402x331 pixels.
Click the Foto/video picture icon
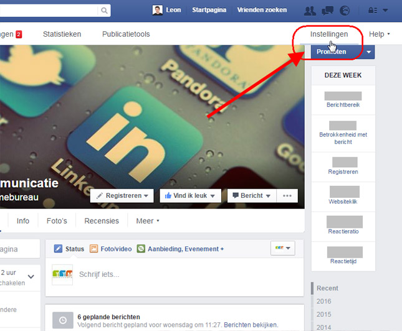(x=93, y=249)
